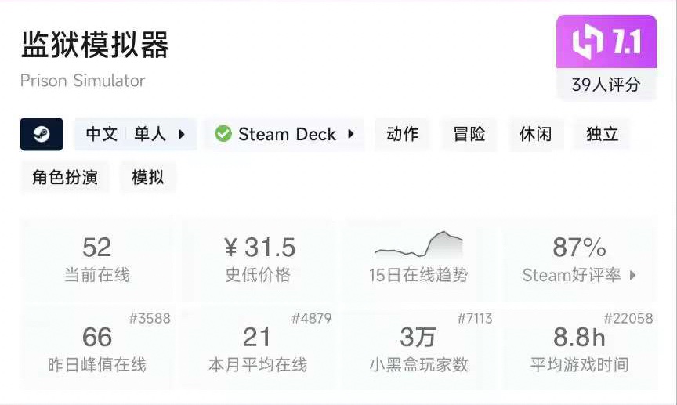The width and height of the screenshot is (677, 405).
Task: Select the 独立 genre tag
Action: click(602, 134)
